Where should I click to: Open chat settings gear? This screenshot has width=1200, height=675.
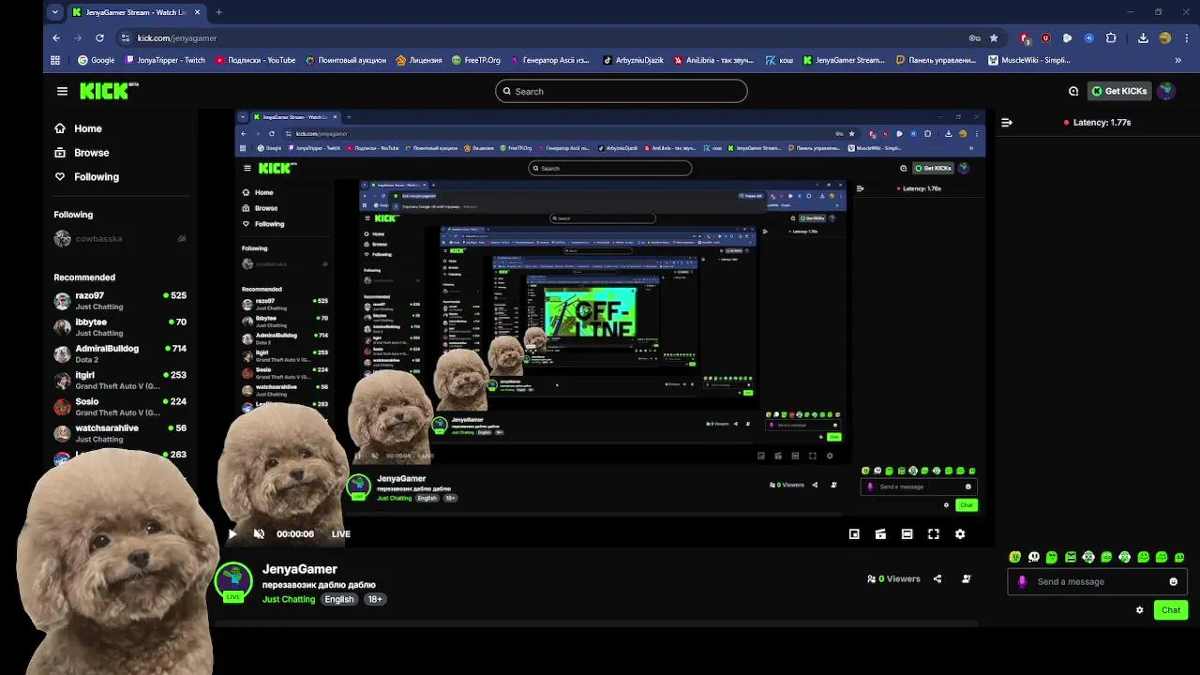pyautogui.click(x=1140, y=609)
